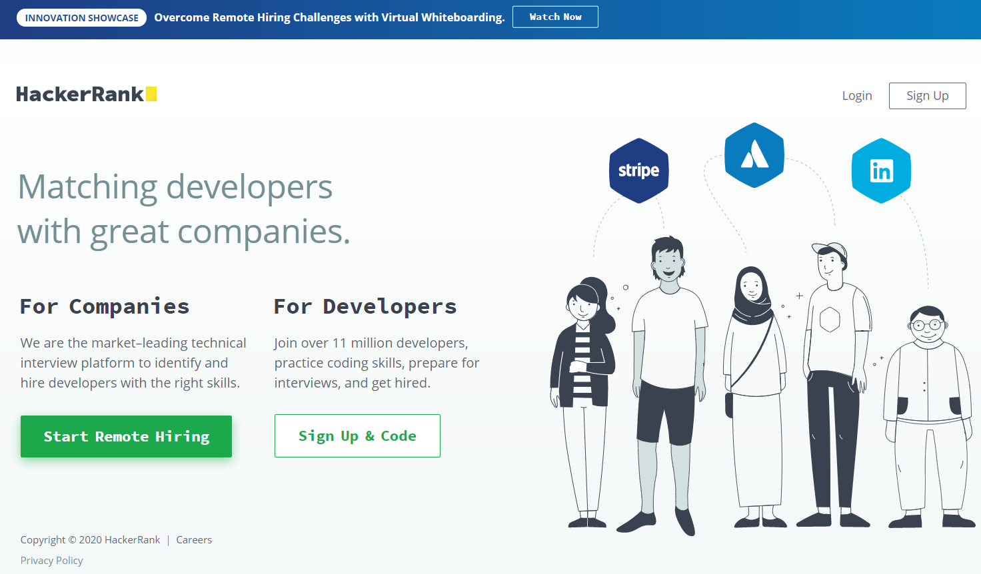Click the man with cap illustration
Viewport: 981px width, 574px height.
point(834,384)
